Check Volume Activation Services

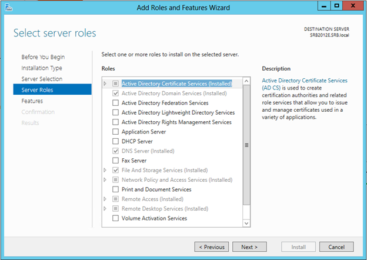click(x=115, y=218)
